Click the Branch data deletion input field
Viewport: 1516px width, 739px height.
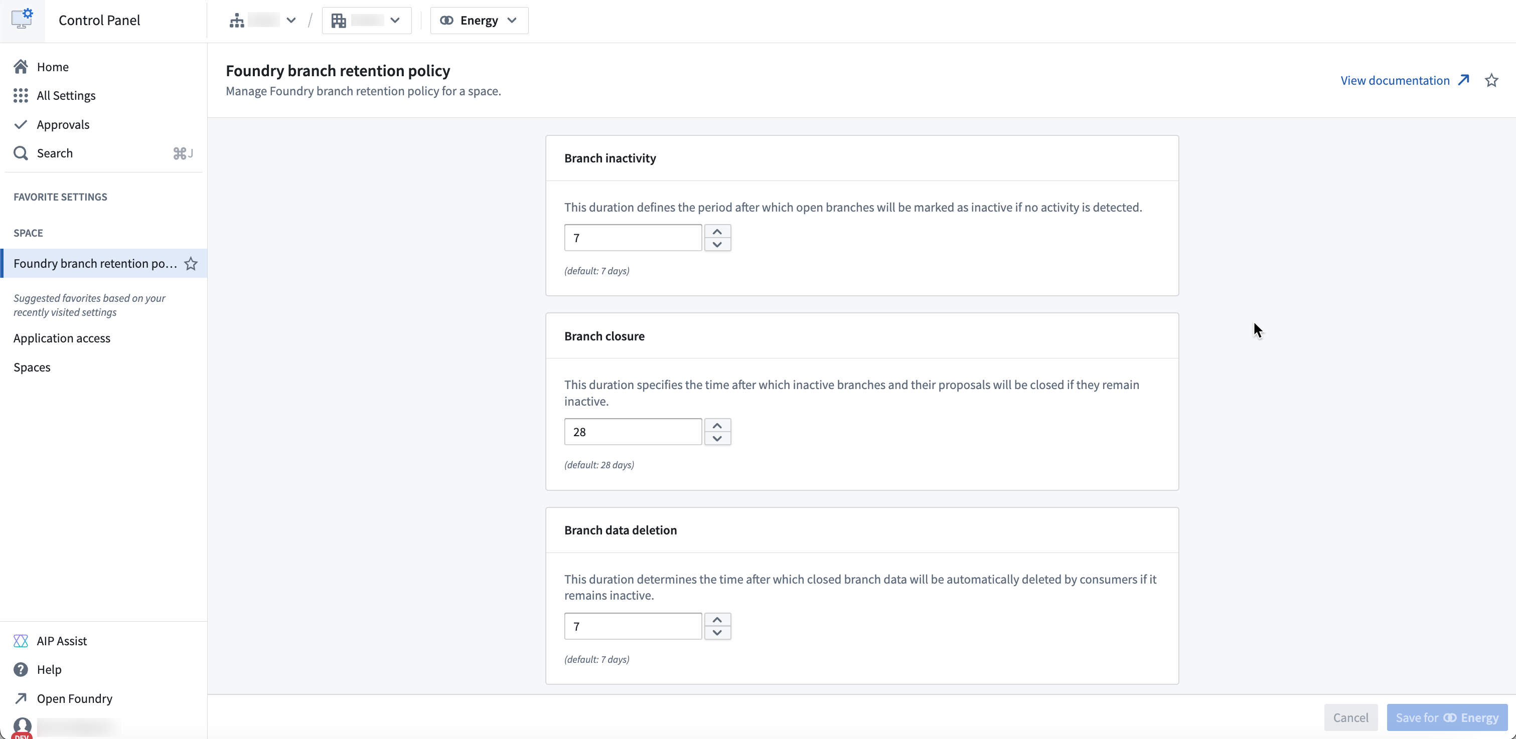pyautogui.click(x=633, y=626)
